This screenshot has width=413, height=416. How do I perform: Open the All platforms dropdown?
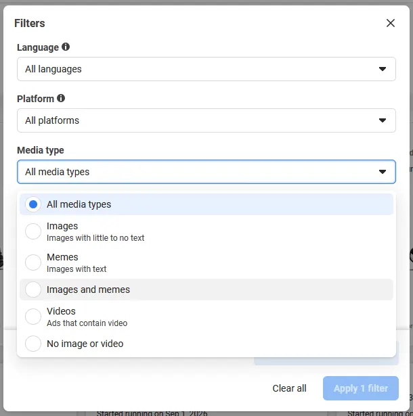click(206, 120)
